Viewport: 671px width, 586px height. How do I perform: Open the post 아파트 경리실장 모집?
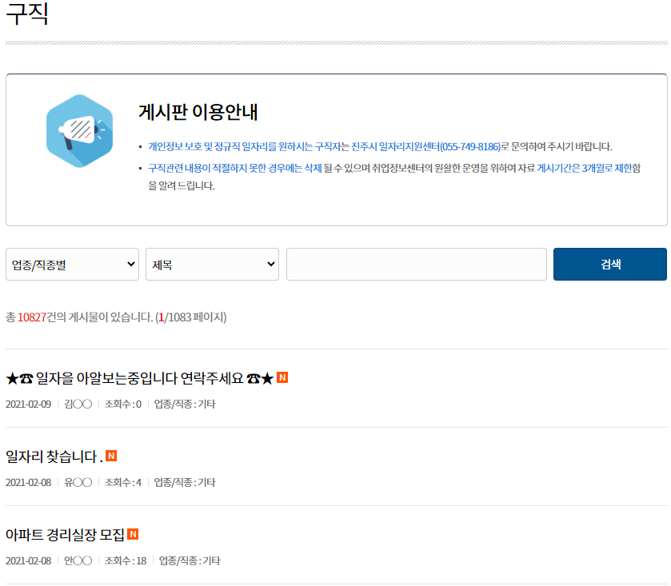point(64,532)
